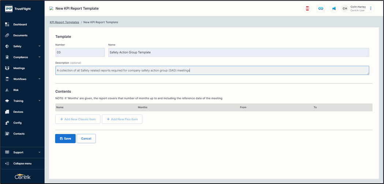
Task: Click the Config settings icon
Action: 7,123
